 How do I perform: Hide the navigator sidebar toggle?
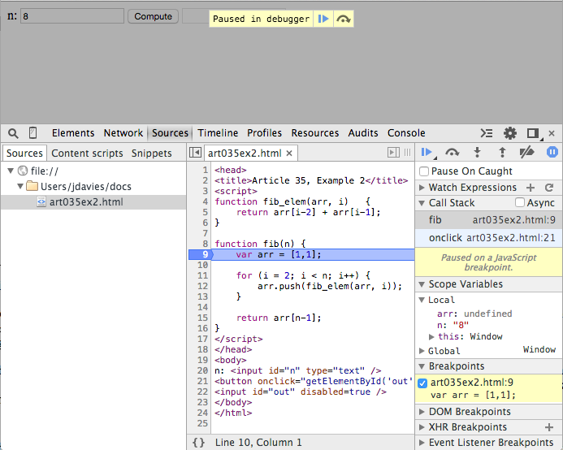(195, 153)
